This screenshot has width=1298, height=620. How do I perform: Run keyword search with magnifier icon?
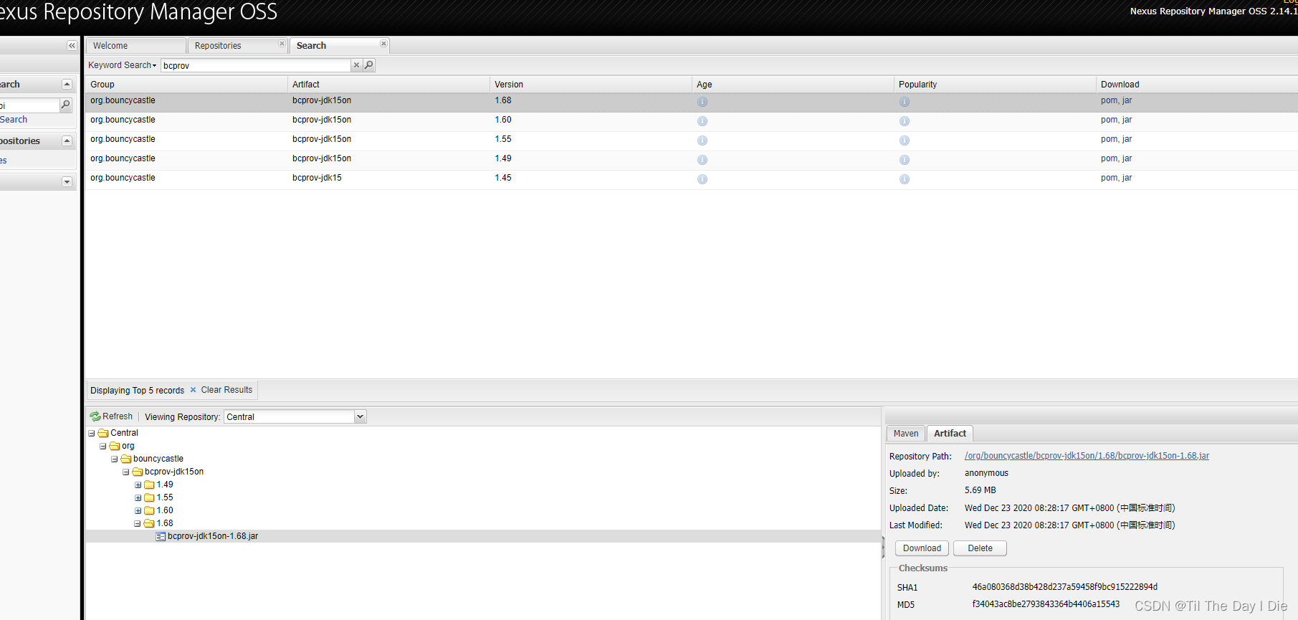click(369, 65)
